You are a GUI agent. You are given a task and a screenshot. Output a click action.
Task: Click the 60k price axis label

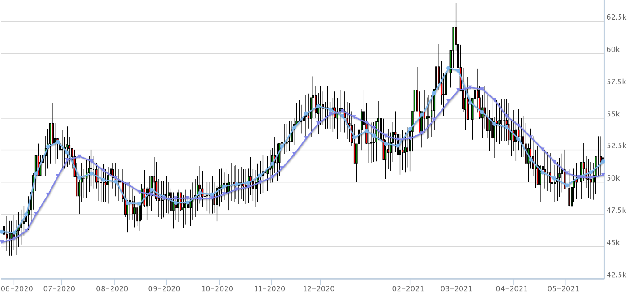[x=613, y=49]
